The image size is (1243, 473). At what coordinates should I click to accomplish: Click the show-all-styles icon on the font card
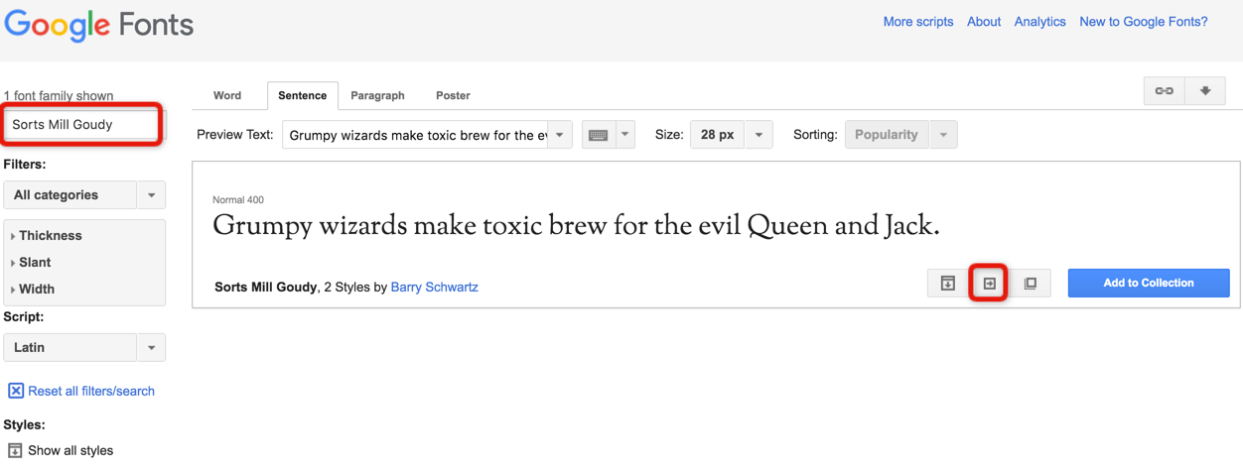click(948, 284)
